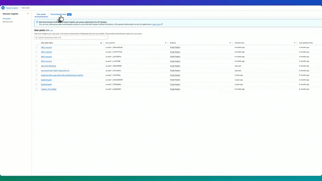322x181 pixels.
Task: Select radio for pool us-east-1_W9cmGGus0
Action: coord(36,47)
